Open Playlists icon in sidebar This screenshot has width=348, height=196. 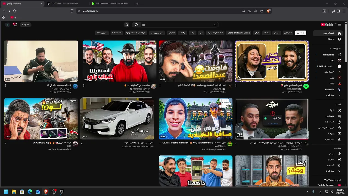[339, 116]
